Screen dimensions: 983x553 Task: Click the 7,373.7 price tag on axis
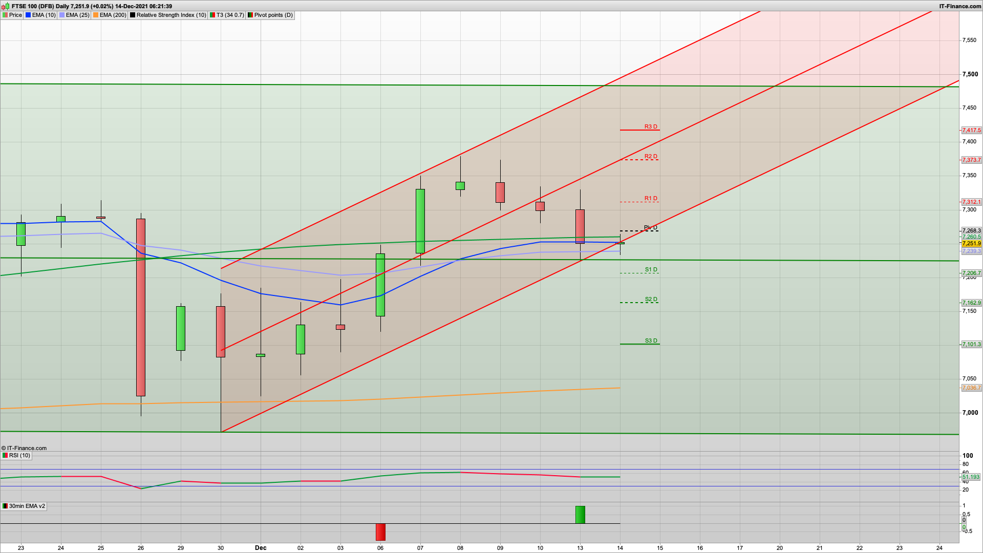click(x=971, y=160)
